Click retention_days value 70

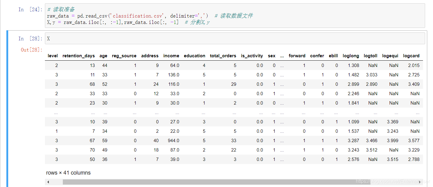pyautogui.click(x=92, y=150)
